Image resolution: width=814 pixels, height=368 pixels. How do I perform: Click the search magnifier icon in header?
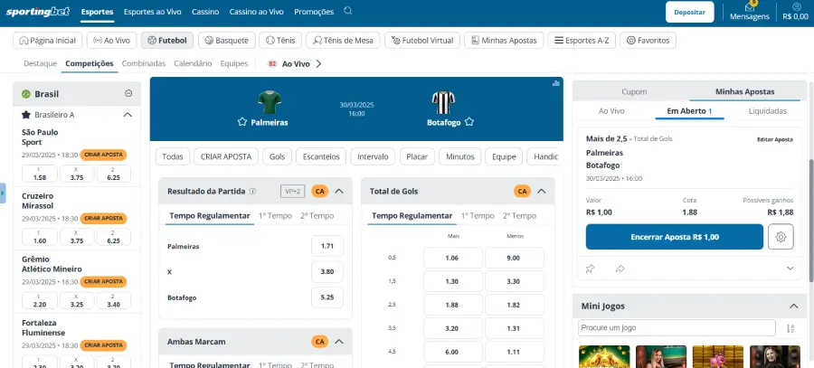click(x=348, y=11)
